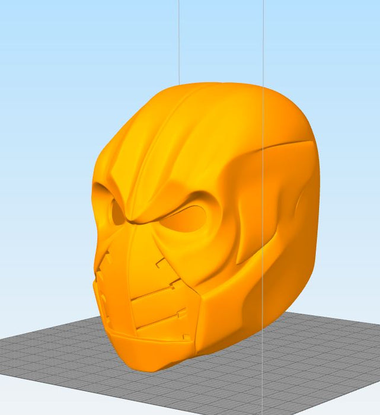The width and height of the screenshot is (380, 415).
Task: Click the square notch on the helmet cheek
Action: point(160,265)
